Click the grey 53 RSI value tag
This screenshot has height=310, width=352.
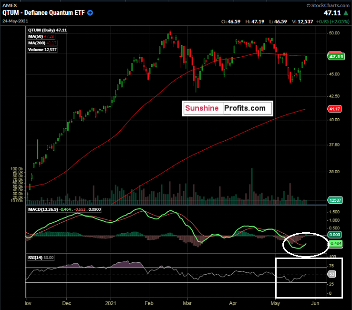(332, 274)
